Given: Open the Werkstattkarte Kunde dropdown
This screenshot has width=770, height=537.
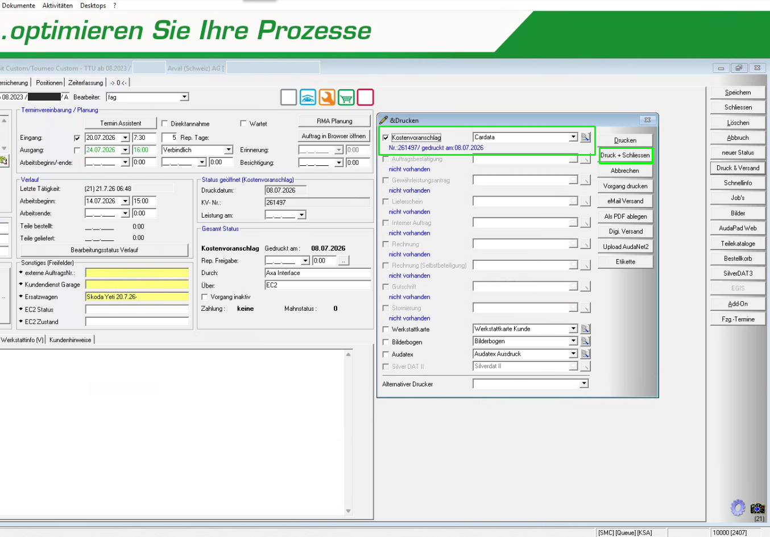Looking at the screenshot, I should (573, 329).
